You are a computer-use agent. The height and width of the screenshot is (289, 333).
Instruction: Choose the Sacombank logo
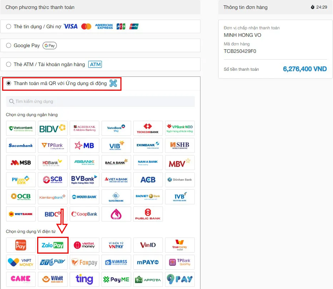click(x=21, y=145)
